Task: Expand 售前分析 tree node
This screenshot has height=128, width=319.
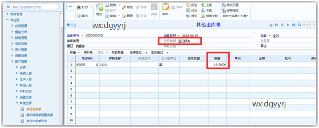Action: point(12,32)
